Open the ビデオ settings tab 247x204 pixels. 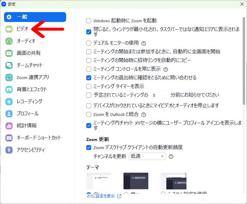click(x=35, y=29)
